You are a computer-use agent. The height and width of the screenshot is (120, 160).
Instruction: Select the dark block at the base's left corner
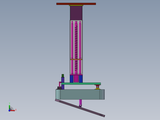coord(59,88)
